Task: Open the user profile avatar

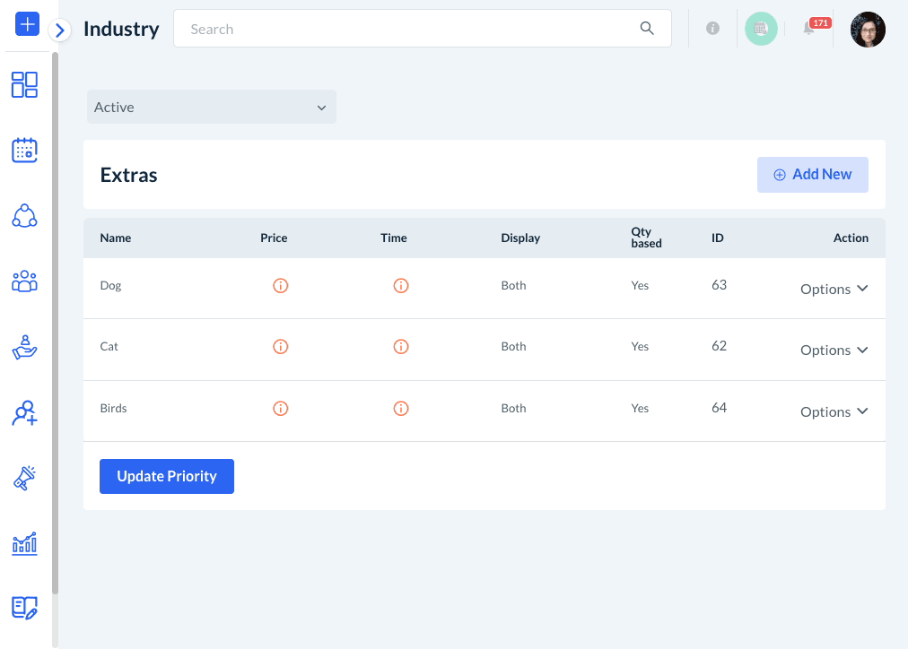Action: point(868,30)
